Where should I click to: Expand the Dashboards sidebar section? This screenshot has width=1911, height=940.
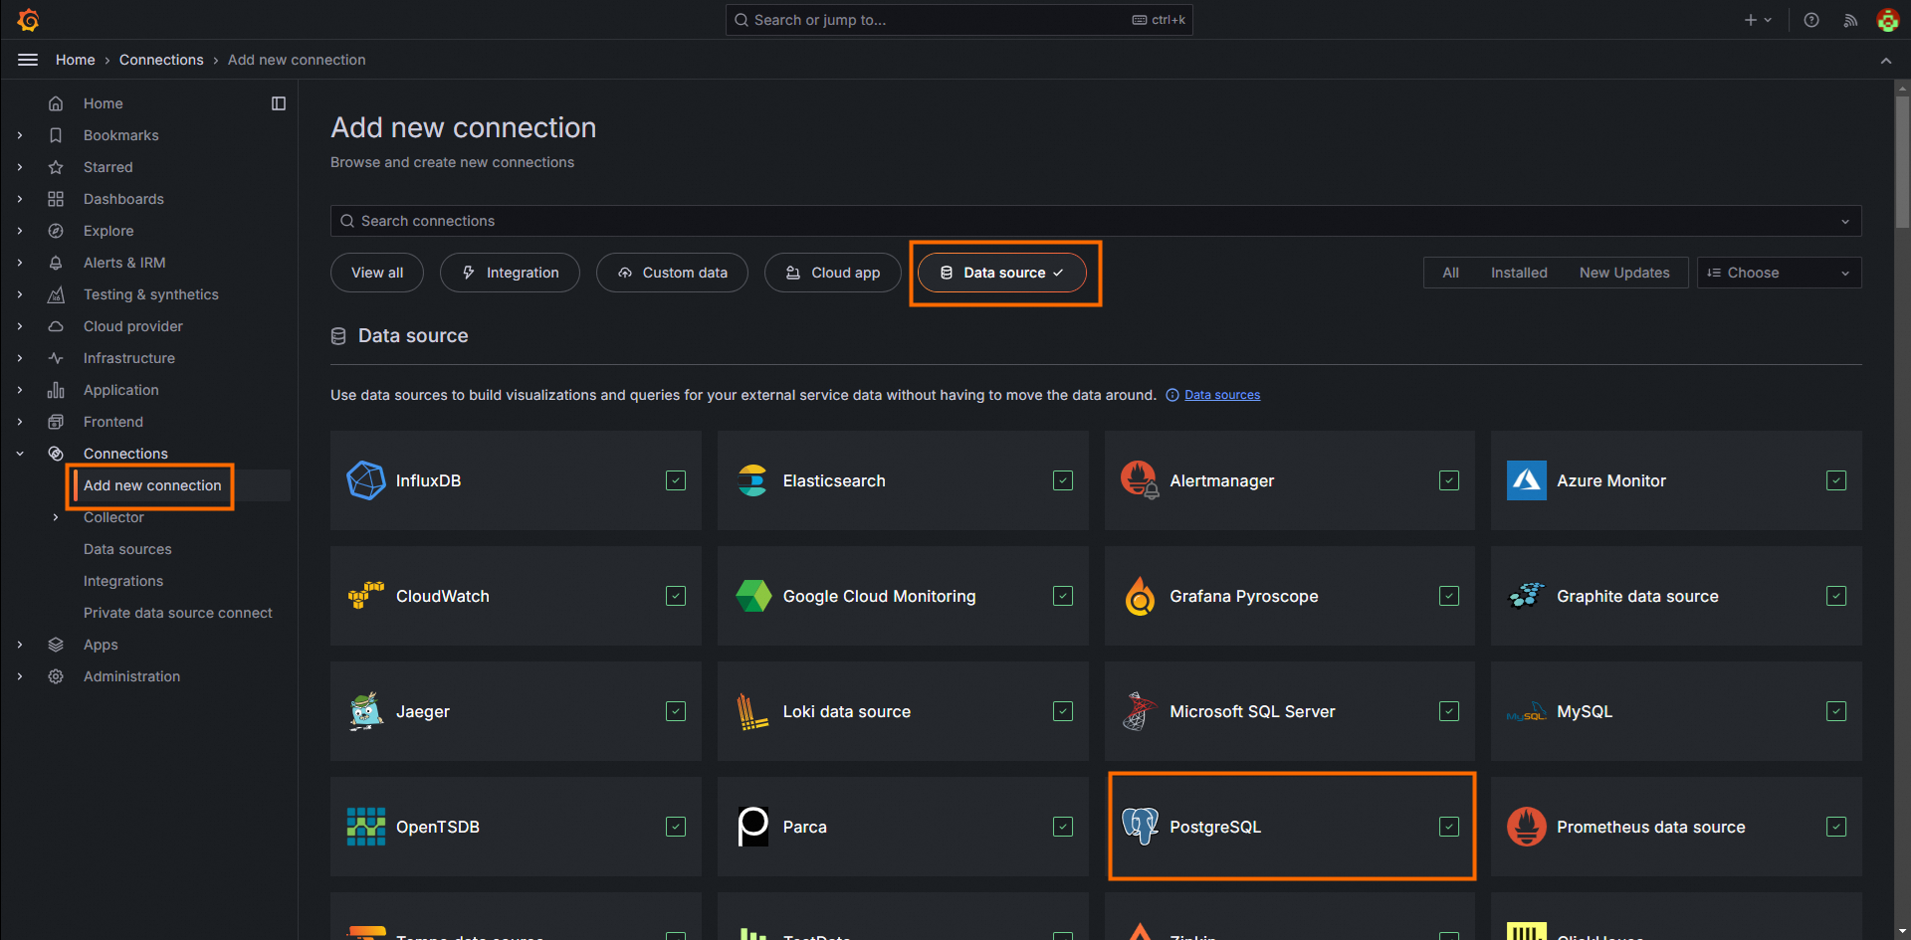pyautogui.click(x=20, y=199)
